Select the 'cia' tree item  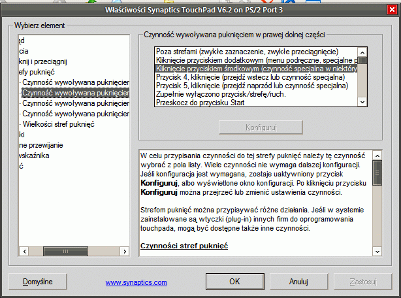[24, 51]
